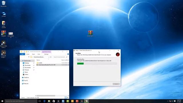Click the red T taskbar app icon
This screenshot has width=183, height=103.
tap(77, 101)
